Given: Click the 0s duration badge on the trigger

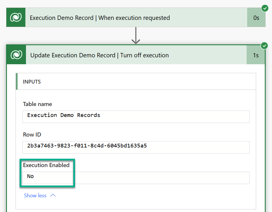Looking at the screenshot, I should 256,18.
